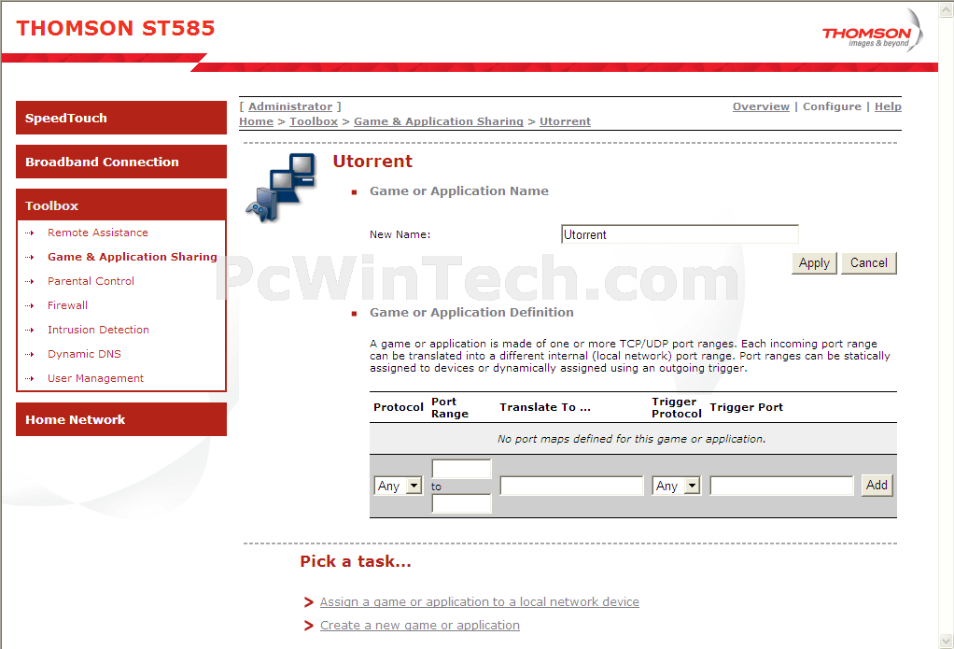Open the Trigger Protocol dropdown

(676, 486)
